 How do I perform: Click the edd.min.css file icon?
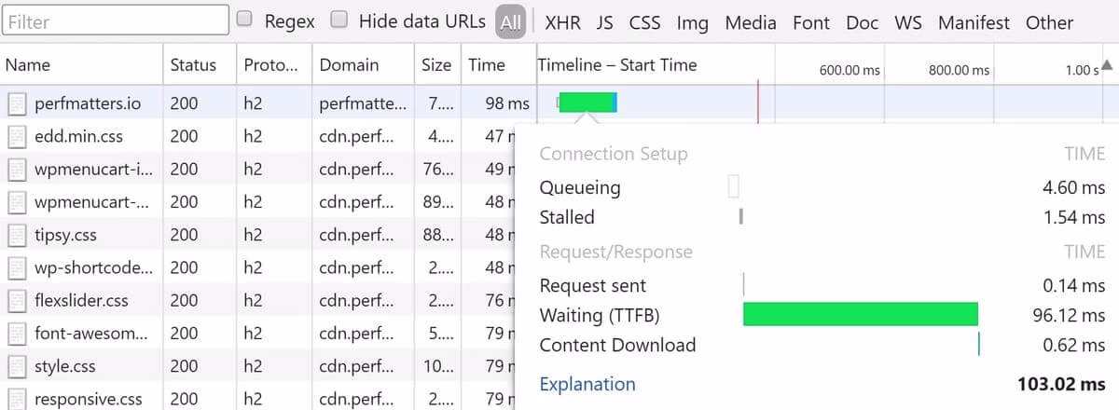(18, 136)
